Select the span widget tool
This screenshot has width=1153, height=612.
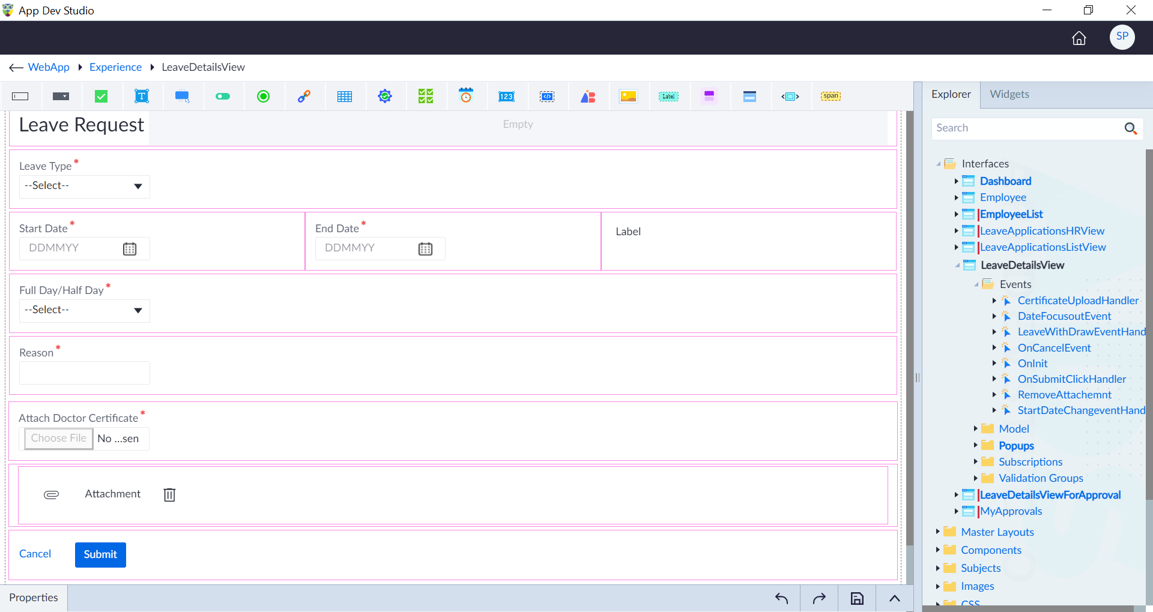(831, 96)
